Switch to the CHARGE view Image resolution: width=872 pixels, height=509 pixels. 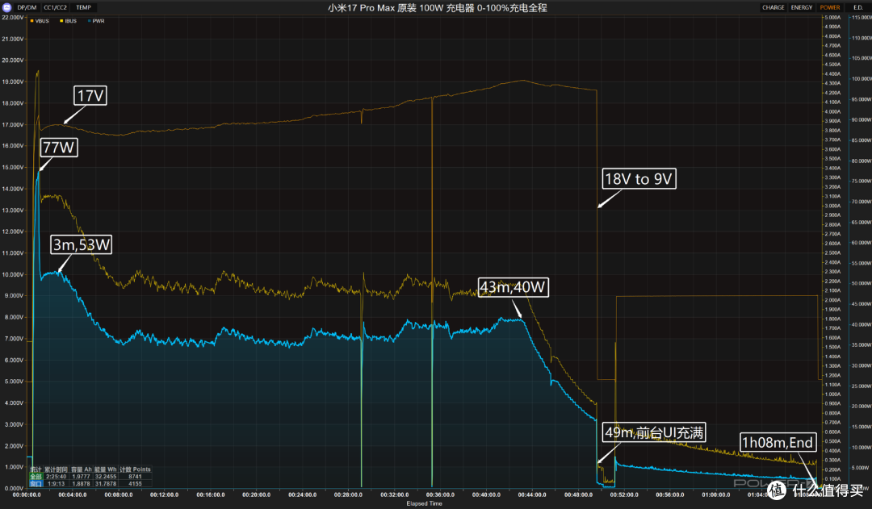point(773,7)
